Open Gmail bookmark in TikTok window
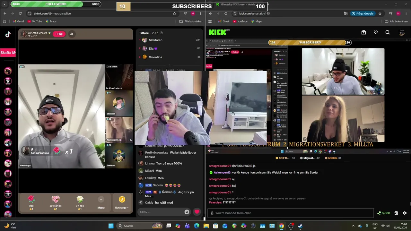This screenshot has height=231, width=411. (x=18, y=21)
